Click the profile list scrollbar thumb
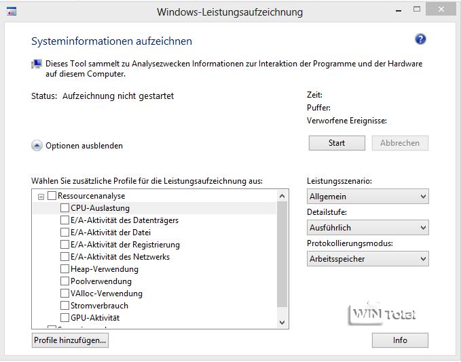Screen dimensions: 461x362 point(282,254)
